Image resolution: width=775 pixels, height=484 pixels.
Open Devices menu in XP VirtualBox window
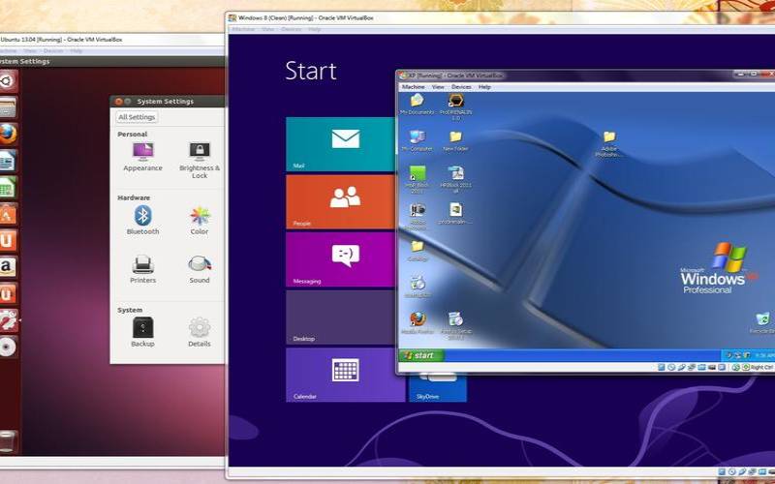click(461, 87)
